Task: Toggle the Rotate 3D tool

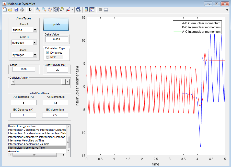Action: pos(56,10)
